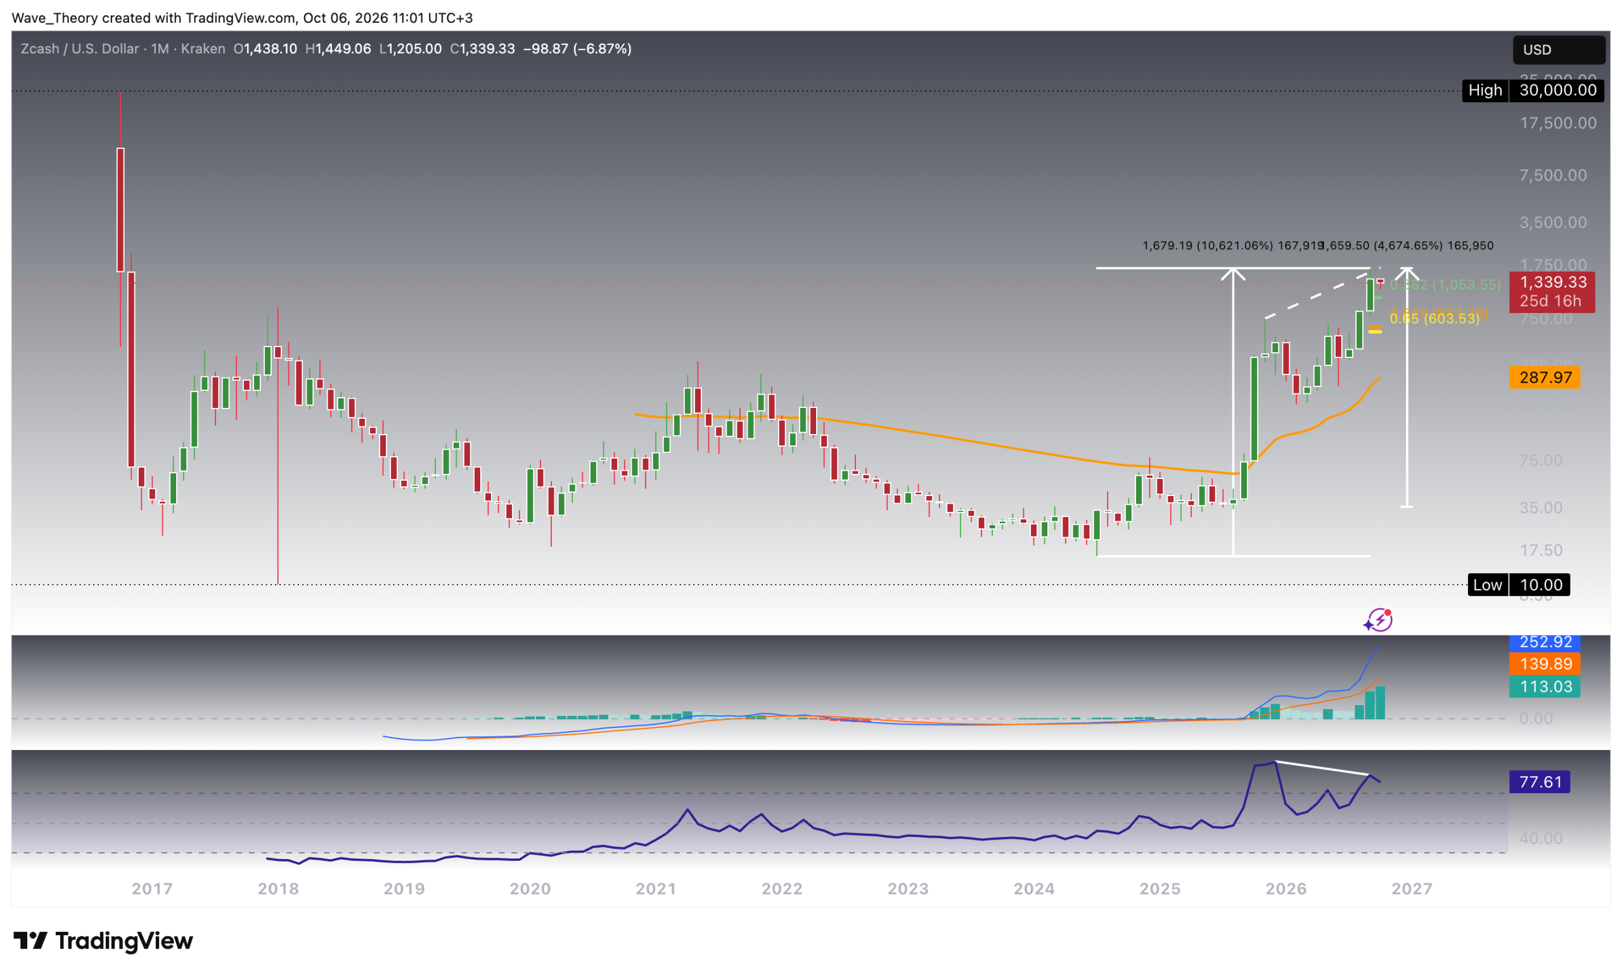The image size is (1622, 975).
Task: Click the teal 113.03 histogram label
Action: [1545, 687]
